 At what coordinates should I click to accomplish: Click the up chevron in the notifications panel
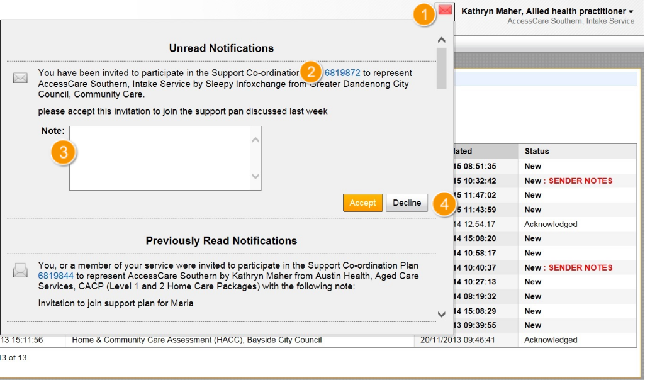(441, 39)
